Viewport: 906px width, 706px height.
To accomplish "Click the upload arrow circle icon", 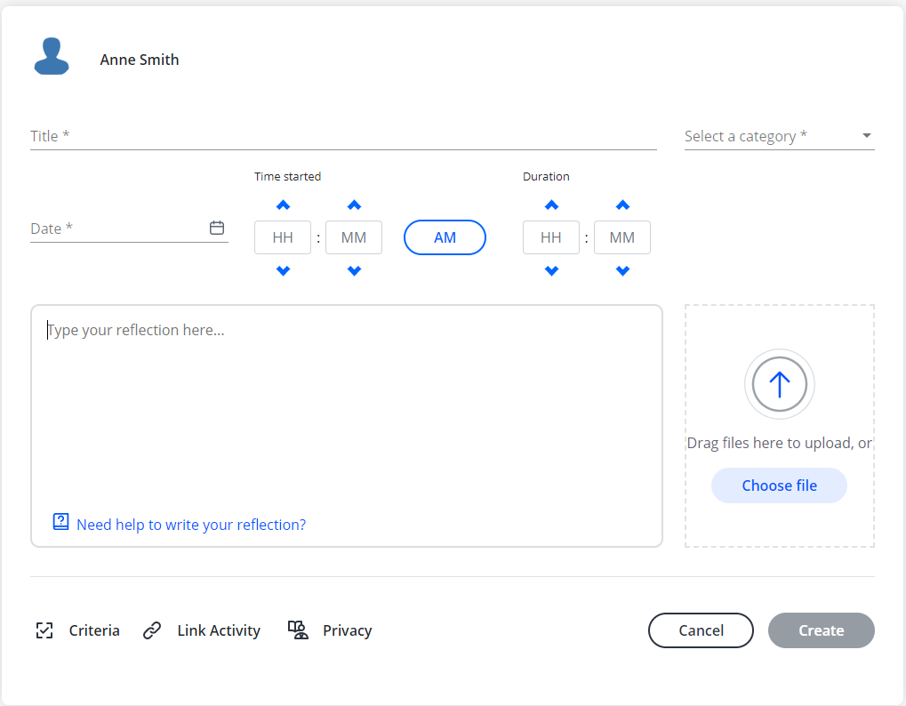I will (x=779, y=384).
